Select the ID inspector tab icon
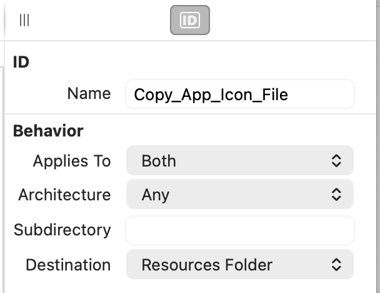This screenshot has width=380, height=293. click(x=190, y=20)
